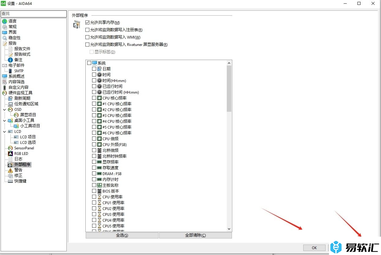381x255 pixels.
Task: Open 报告样式 settings page
Action: (22, 54)
